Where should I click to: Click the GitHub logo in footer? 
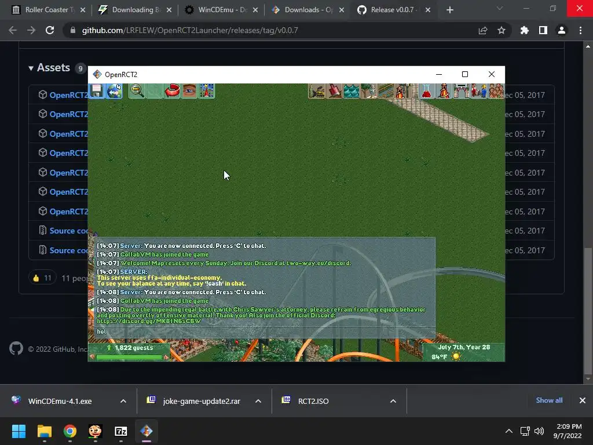point(16,348)
